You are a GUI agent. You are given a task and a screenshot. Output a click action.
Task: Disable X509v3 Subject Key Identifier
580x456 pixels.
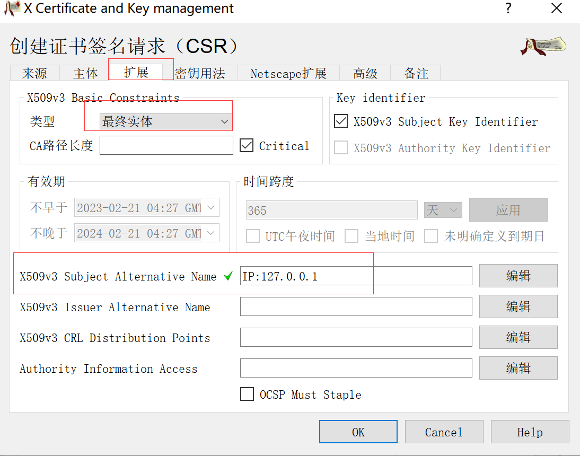(x=340, y=121)
